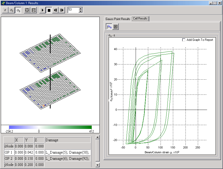Viewport: 223px width, 169px height.
Task: Select the steel stress σs view button
Action: pos(18,10)
